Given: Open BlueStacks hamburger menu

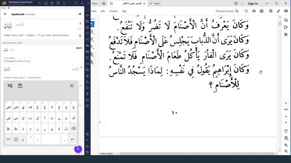Looking at the screenshot, I should [x=64, y=3].
